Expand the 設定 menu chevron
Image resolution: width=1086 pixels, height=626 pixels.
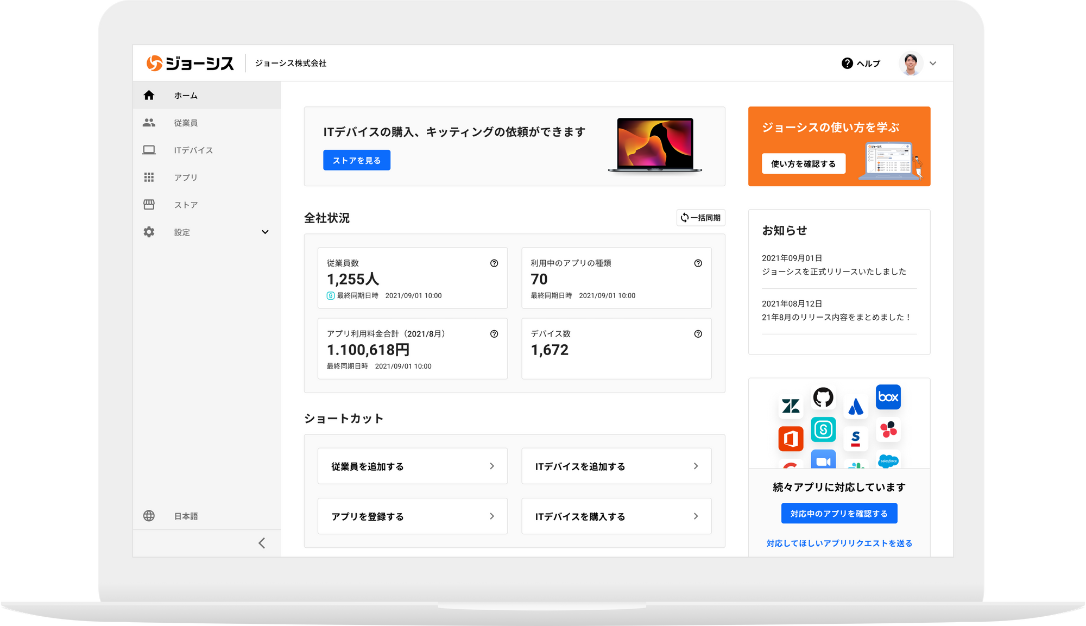coord(266,232)
